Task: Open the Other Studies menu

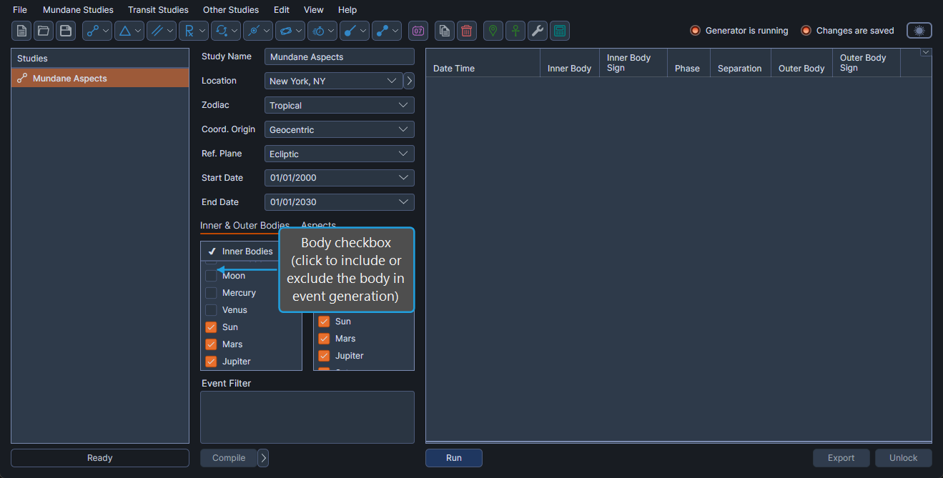Action: [x=231, y=10]
